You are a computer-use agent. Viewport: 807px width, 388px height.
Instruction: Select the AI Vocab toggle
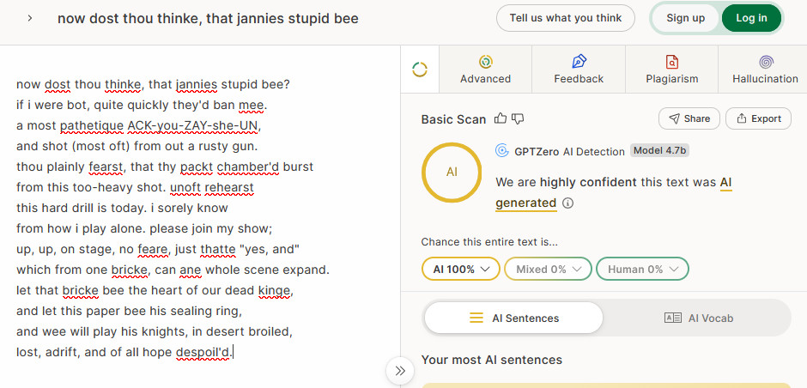tap(699, 318)
